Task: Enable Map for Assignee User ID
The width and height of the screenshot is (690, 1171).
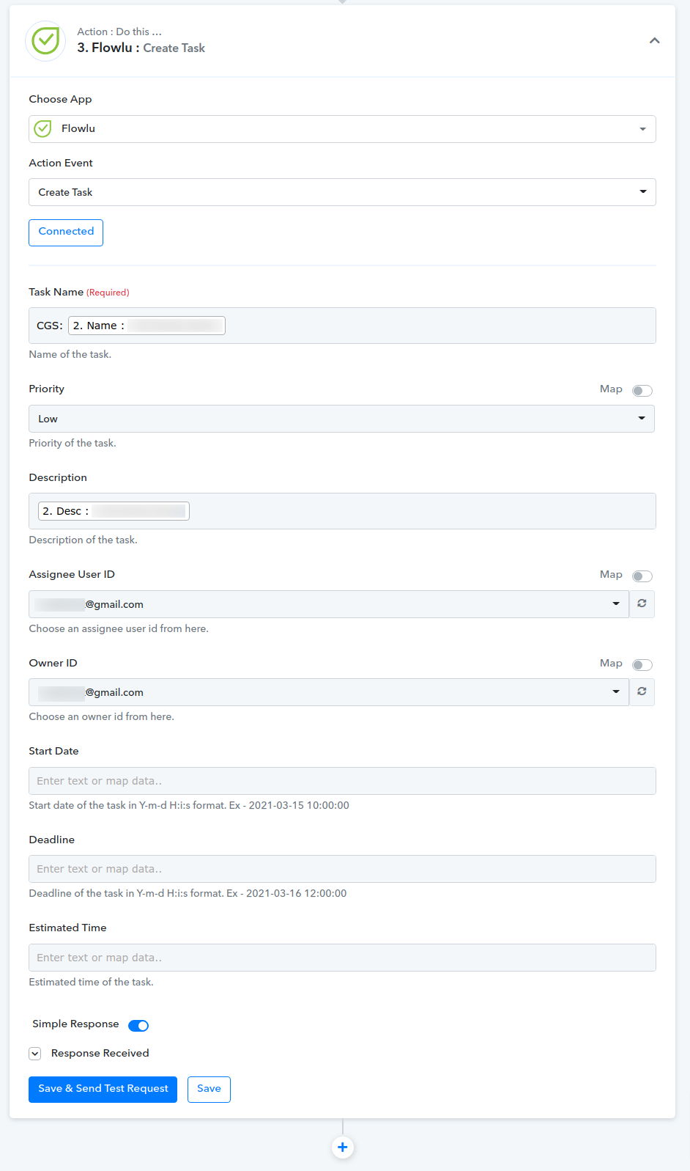Action: point(642,576)
